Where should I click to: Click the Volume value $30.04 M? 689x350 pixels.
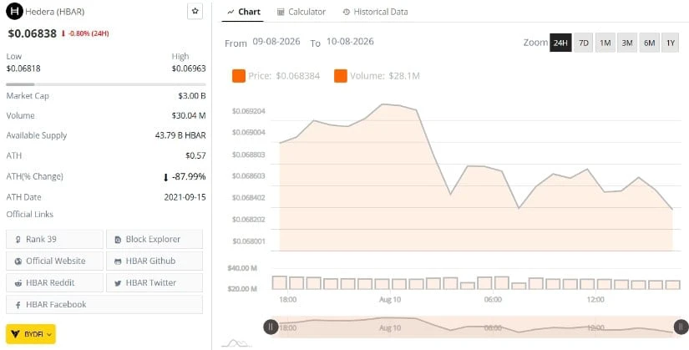point(189,115)
